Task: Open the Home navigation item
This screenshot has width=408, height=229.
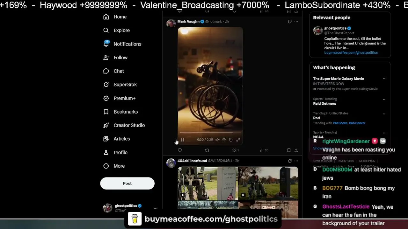Action: [x=115, y=17]
